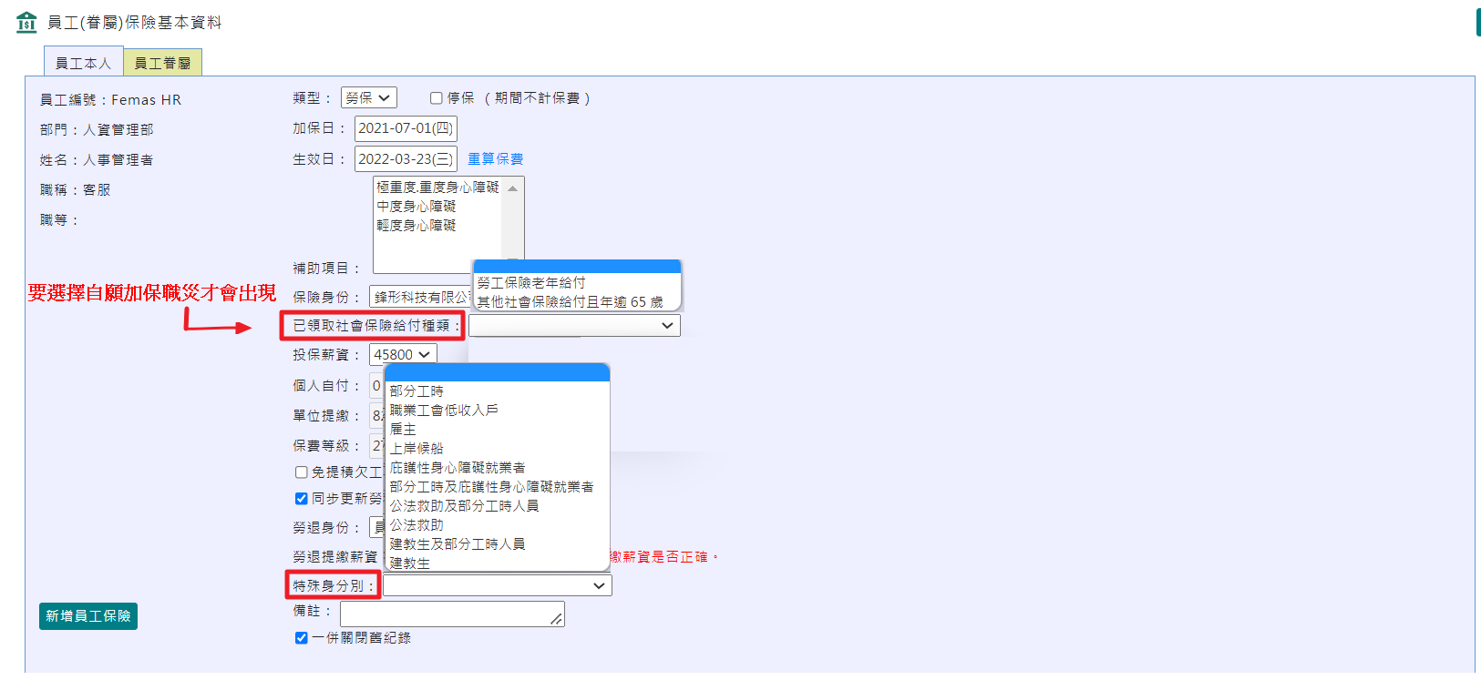The height and width of the screenshot is (680, 1481).
Task: Click the insurance building icon in header
Action: coord(26,22)
